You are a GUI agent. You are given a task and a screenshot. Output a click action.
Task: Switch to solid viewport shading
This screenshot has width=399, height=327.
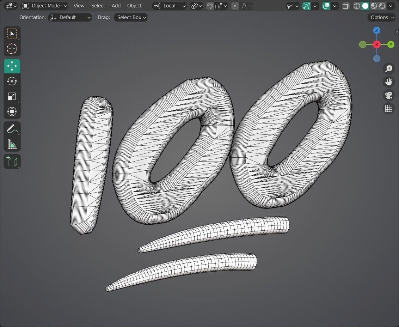tap(365, 6)
